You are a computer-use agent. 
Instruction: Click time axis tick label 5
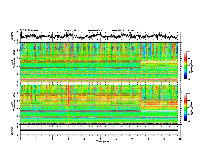tap(100, 139)
